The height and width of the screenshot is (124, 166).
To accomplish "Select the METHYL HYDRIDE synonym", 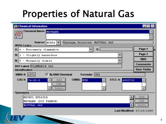I will [x=76, y=97].
